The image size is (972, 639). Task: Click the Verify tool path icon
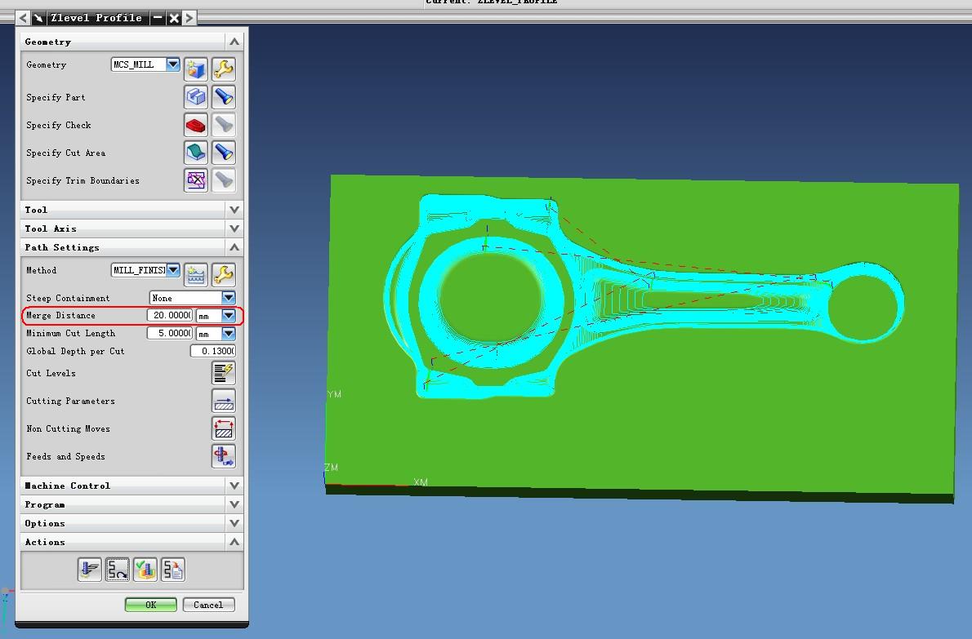[x=145, y=570]
